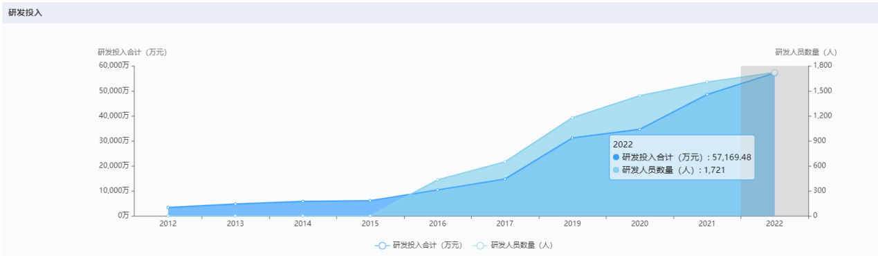Click the 1,800 right axis value
Image resolution: width=878 pixels, height=256 pixels.
tap(822, 66)
